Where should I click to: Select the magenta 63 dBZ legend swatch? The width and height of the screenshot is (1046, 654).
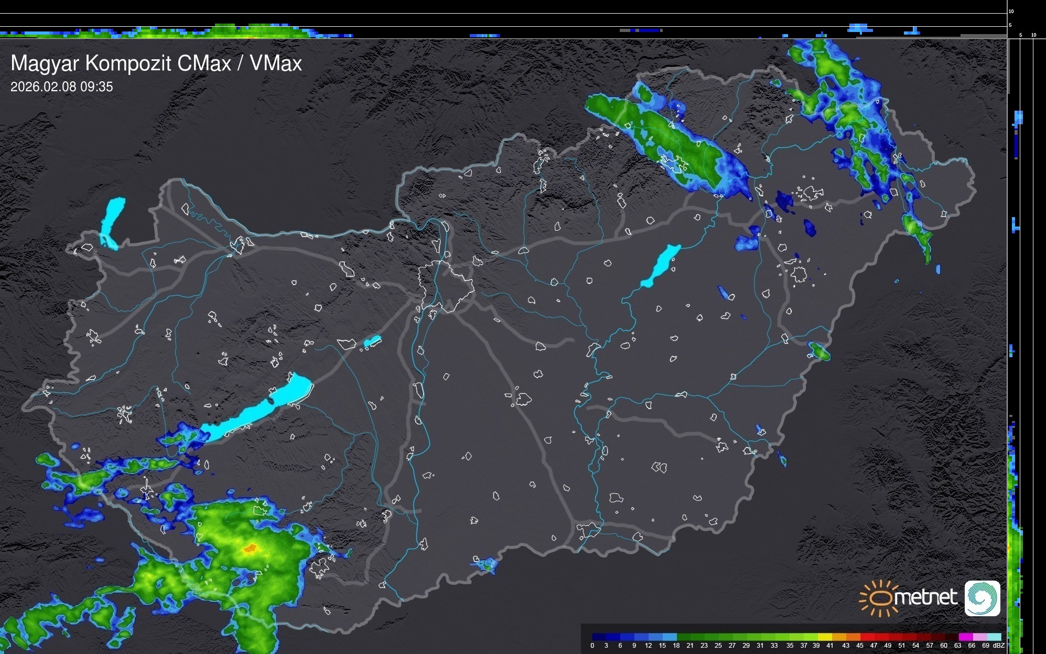click(965, 637)
